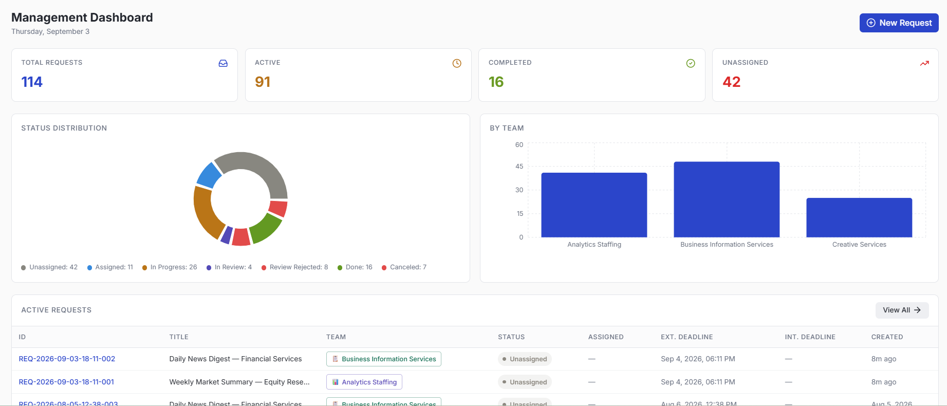
Task: Click the orange In Progress segment of donut chart
Action: point(205,213)
